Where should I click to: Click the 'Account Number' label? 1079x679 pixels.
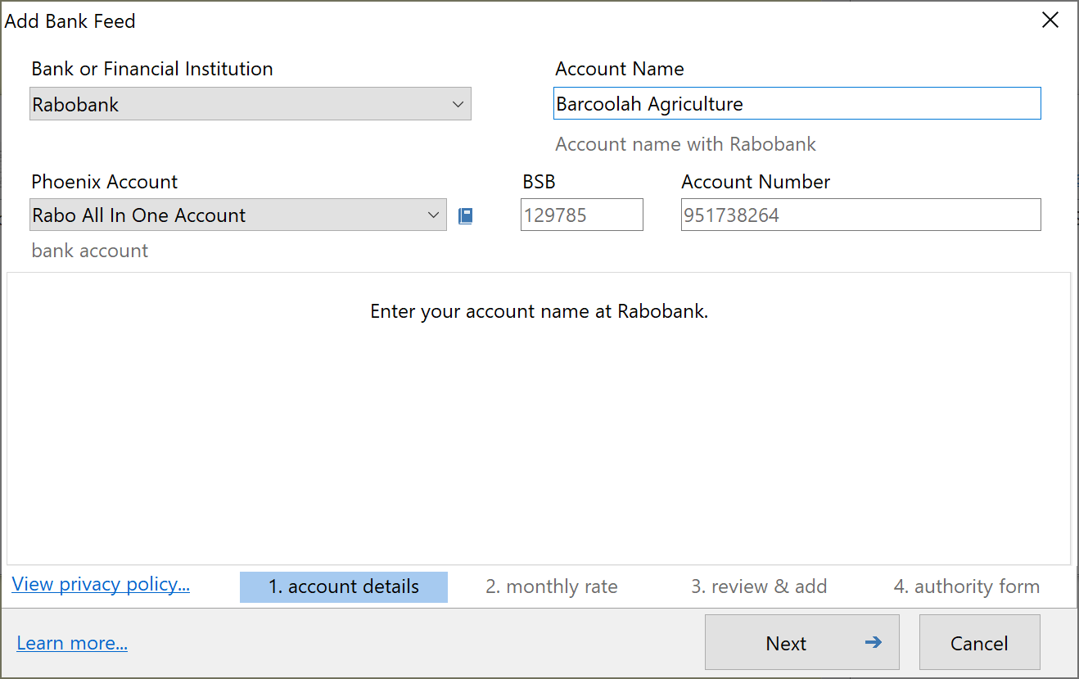[756, 182]
